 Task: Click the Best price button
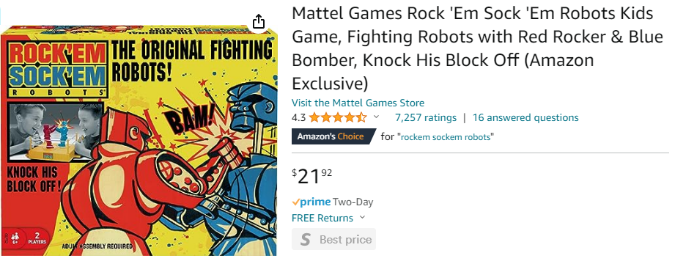click(333, 240)
